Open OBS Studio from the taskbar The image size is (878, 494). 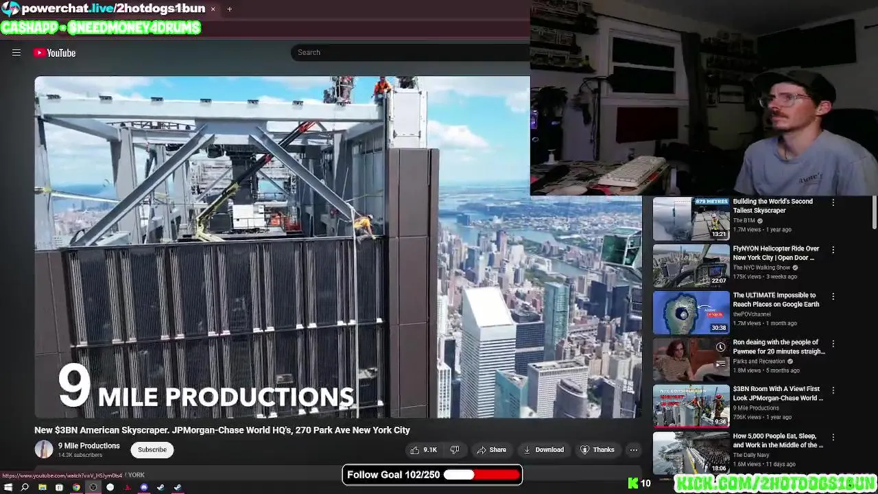[x=93, y=487]
